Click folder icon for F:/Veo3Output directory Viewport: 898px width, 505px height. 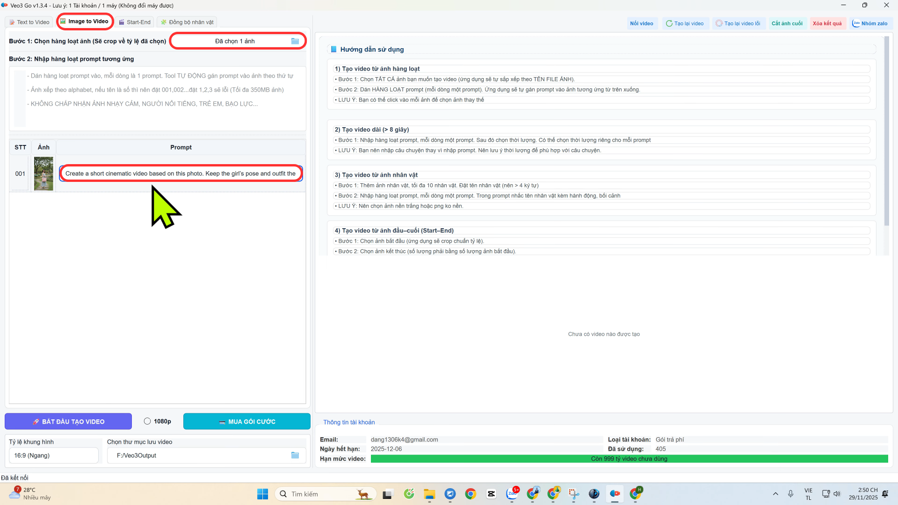coord(295,455)
